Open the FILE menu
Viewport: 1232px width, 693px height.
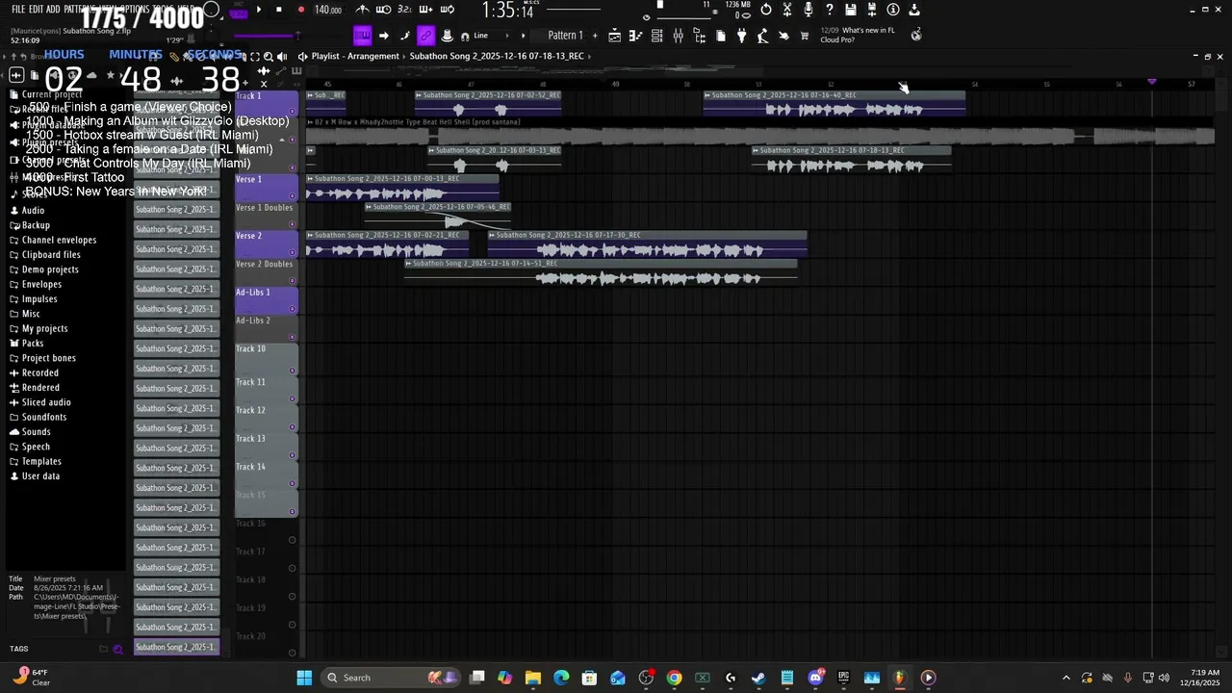[18, 9]
